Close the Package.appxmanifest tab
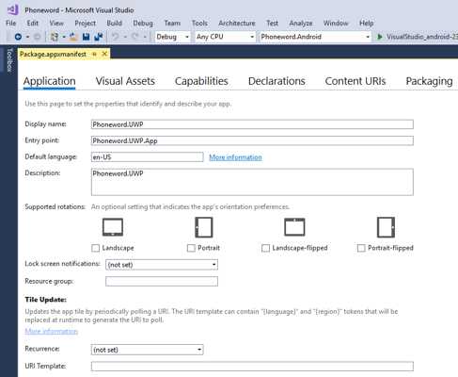The image size is (458, 377). [104, 54]
